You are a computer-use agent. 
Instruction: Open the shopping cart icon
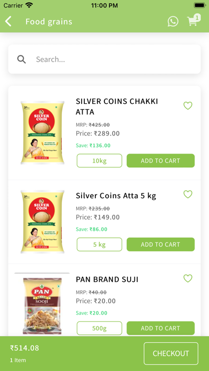click(194, 20)
